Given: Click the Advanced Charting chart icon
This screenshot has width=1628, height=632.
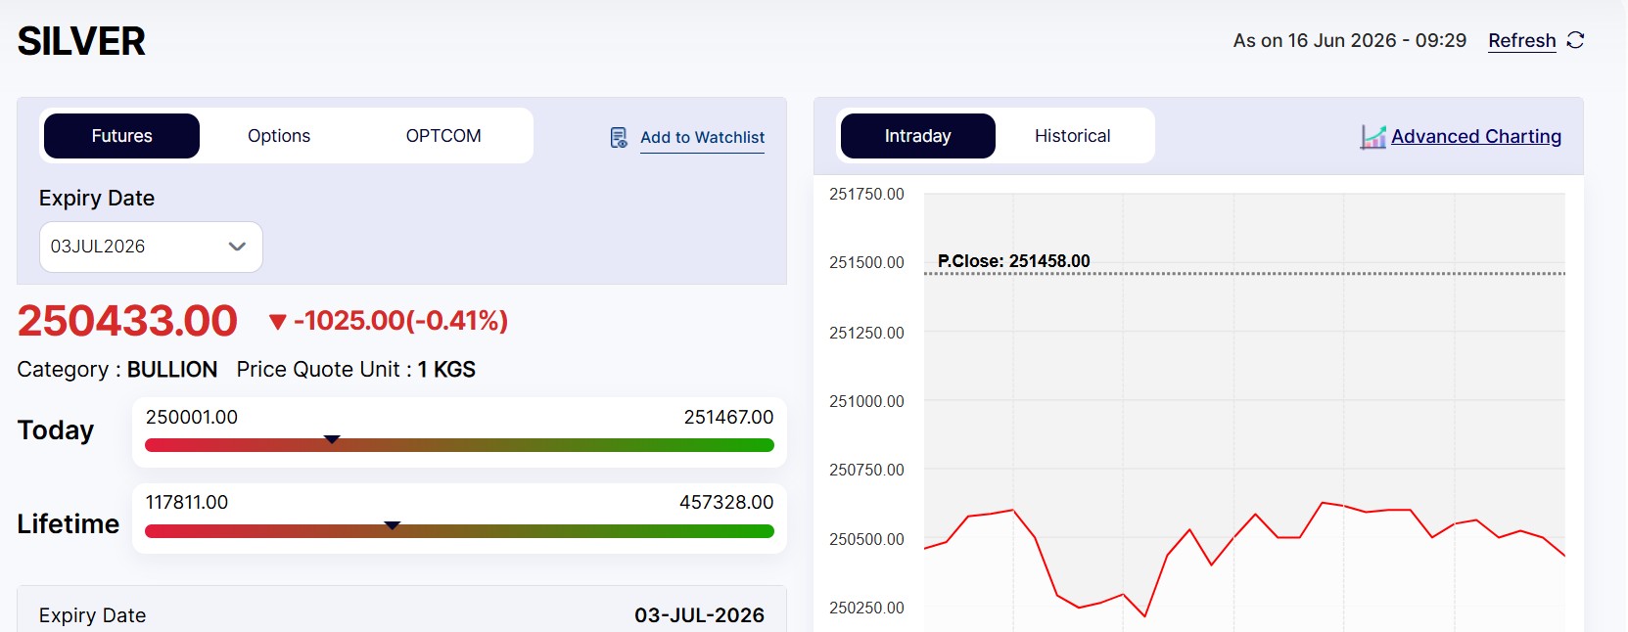Looking at the screenshot, I should (1373, 137).
